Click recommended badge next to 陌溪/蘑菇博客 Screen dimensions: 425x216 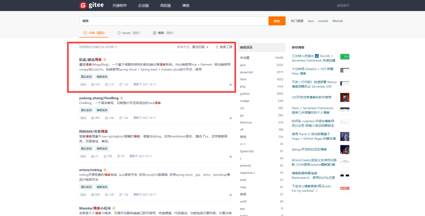tap(105, 60)
